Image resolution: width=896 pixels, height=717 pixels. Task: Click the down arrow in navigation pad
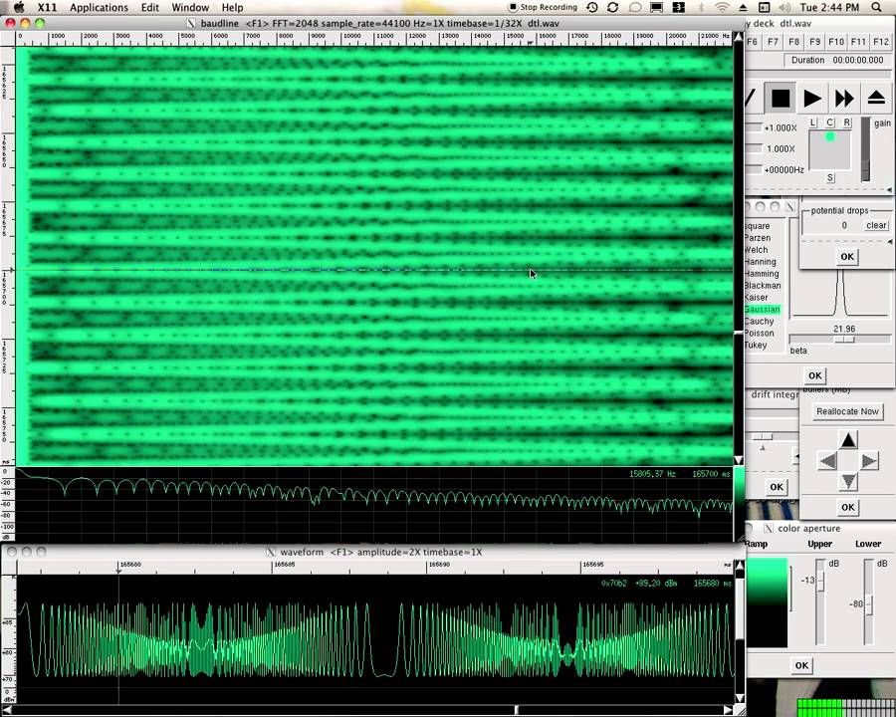coord(848,481)
